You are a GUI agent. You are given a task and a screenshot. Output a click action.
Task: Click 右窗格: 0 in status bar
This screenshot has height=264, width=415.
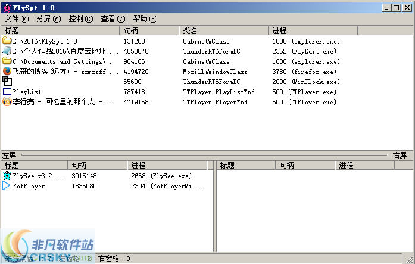114,259
